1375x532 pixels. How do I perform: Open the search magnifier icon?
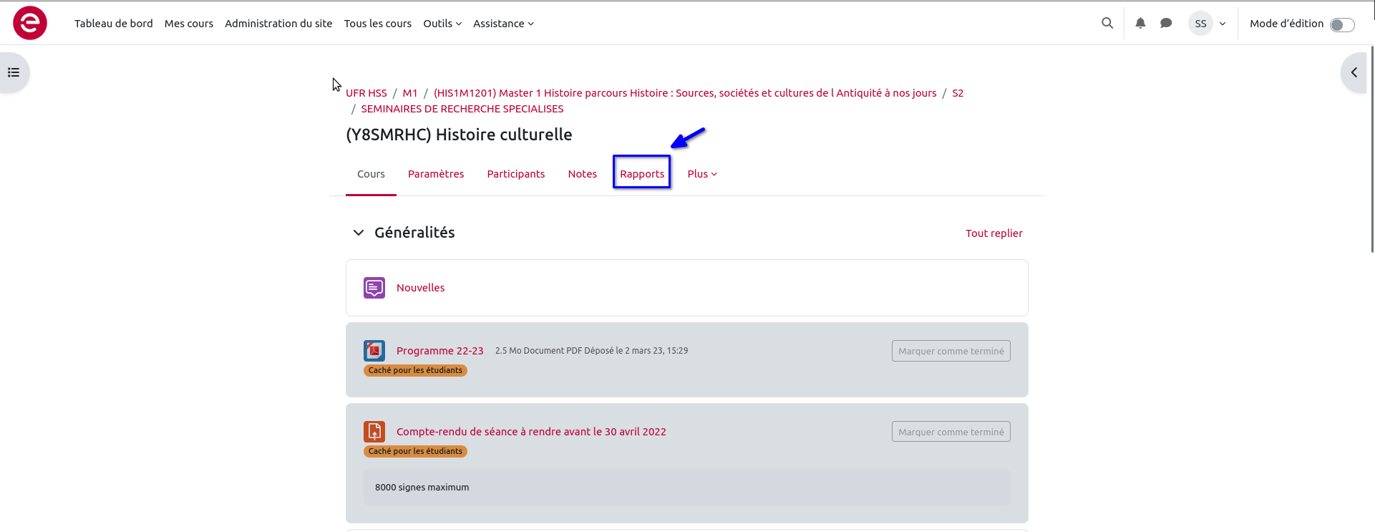coord(1107,23)
